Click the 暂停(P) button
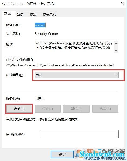This screenshot has width=127, height=161. click(76, 109)
